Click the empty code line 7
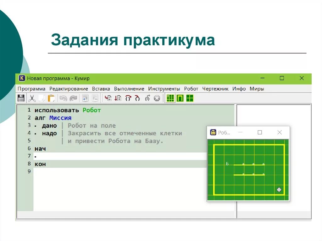 [x=120, y=156]
